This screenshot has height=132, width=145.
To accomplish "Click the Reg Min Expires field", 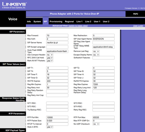I will [x=57, y=84].
